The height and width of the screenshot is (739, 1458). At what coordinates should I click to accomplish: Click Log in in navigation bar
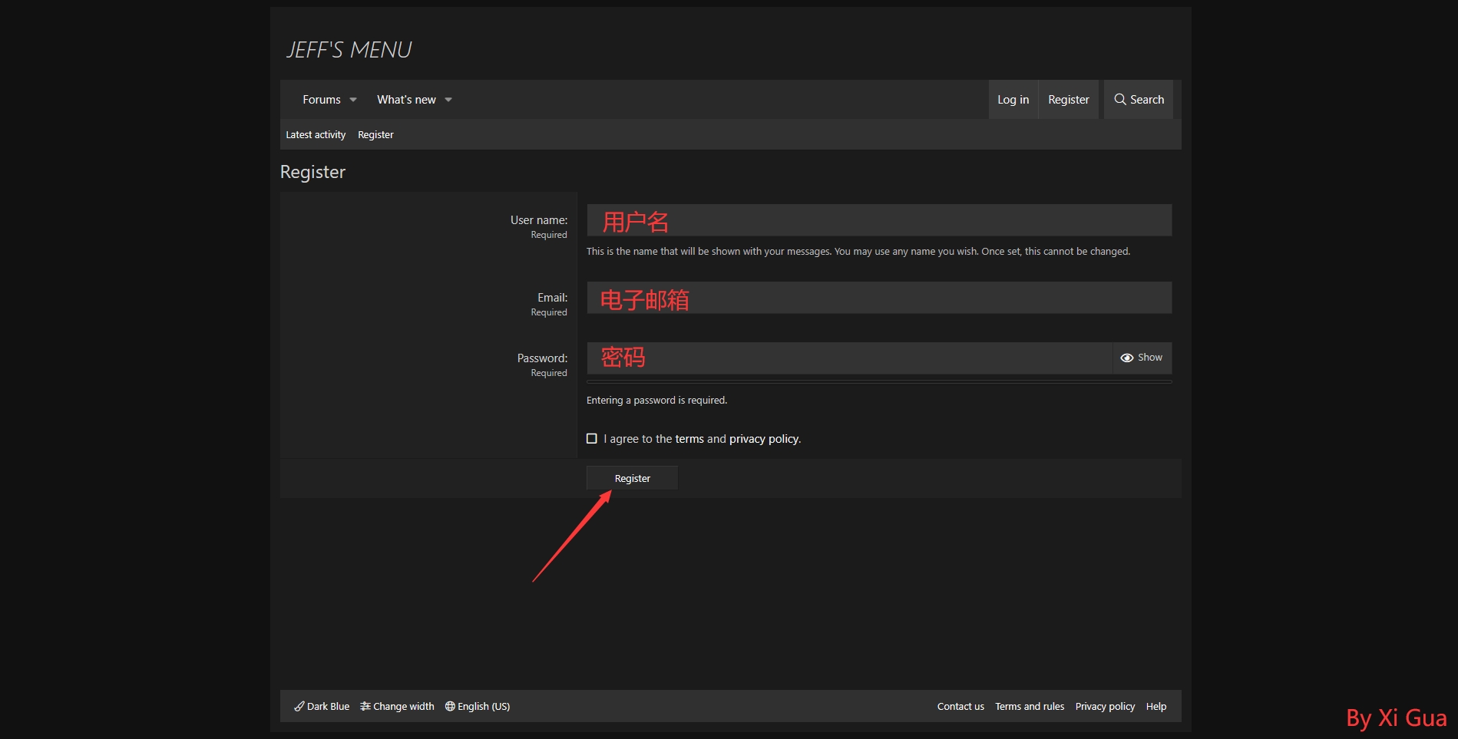pos(1013,100)
